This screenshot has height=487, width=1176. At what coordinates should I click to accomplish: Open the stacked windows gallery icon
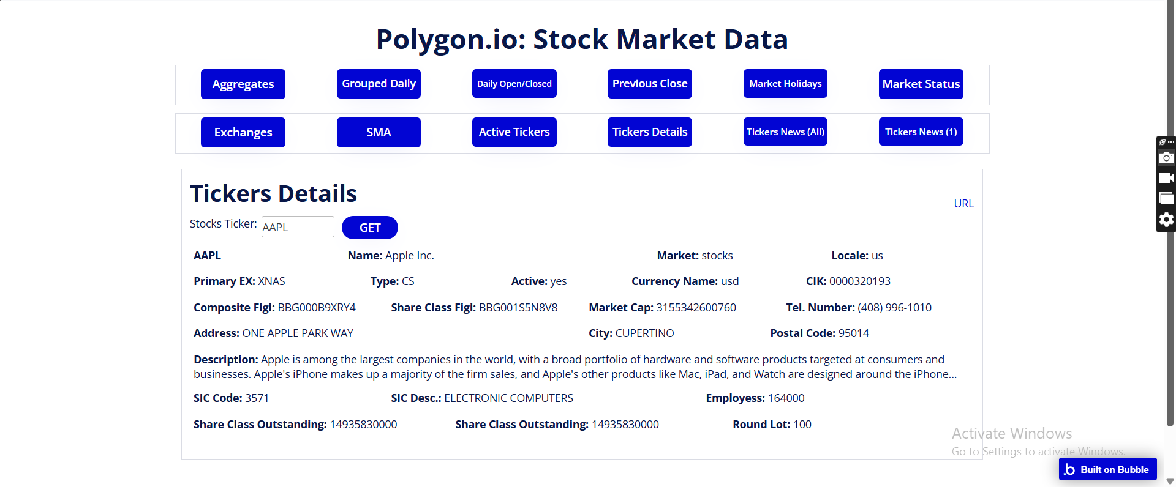tap(1166, 198)
